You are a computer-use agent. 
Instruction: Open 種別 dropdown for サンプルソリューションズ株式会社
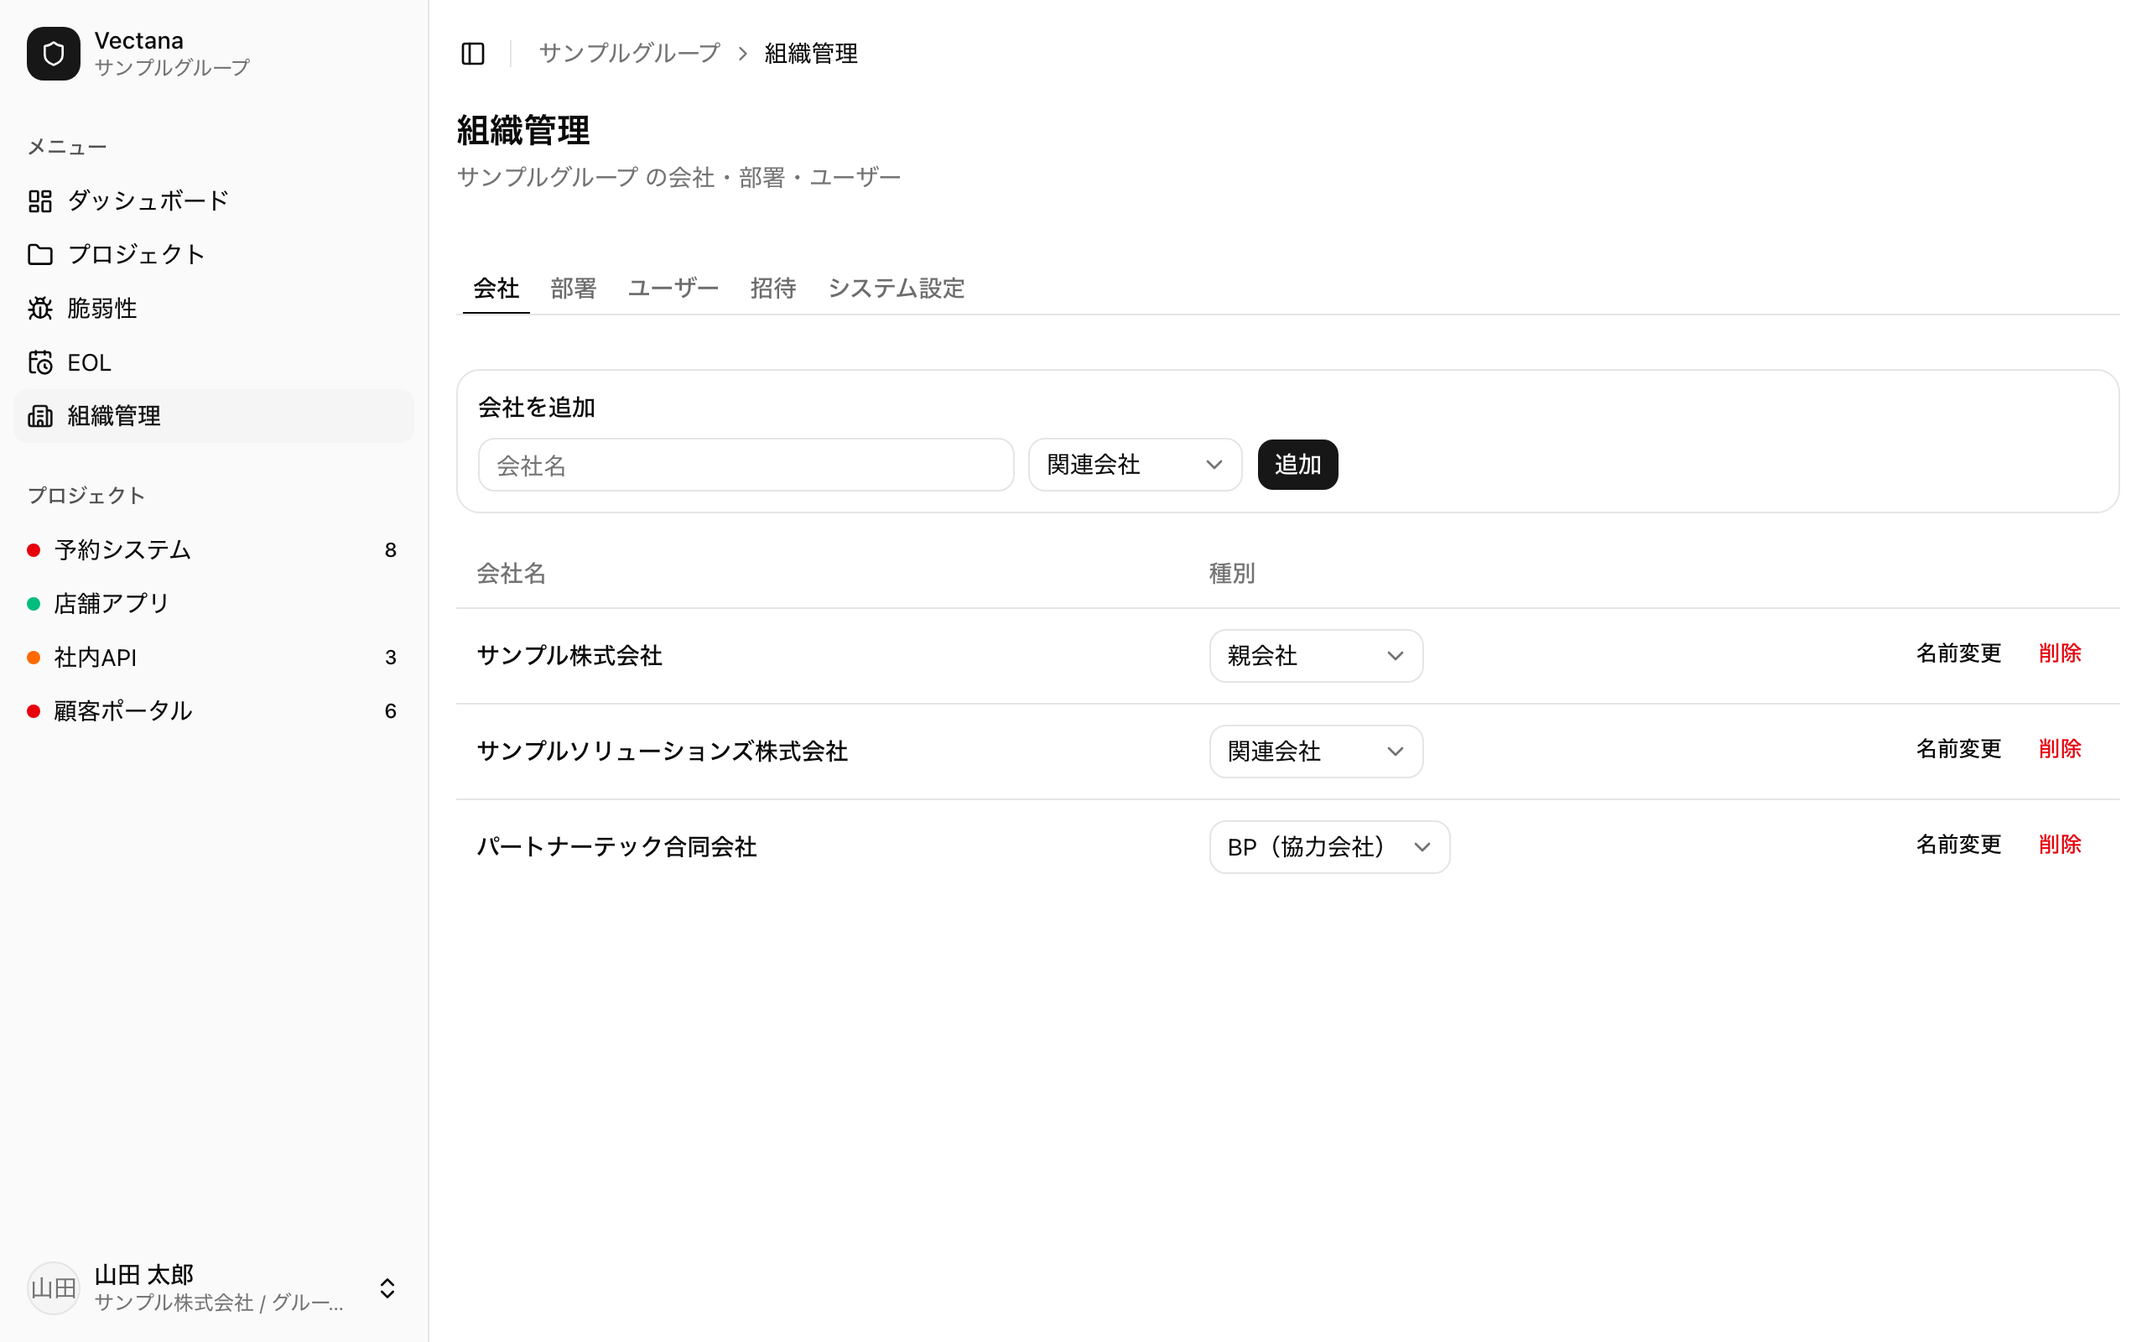point(1316,752)
